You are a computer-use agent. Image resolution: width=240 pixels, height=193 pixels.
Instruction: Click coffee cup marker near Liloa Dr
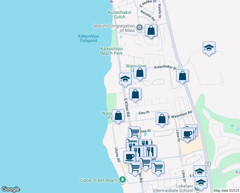coord(187,135)
